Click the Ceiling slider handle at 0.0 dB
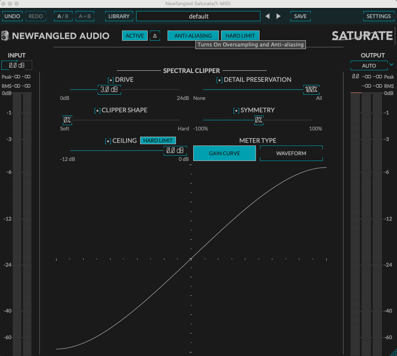Screen dimensions: 397x356 (175, 150)
